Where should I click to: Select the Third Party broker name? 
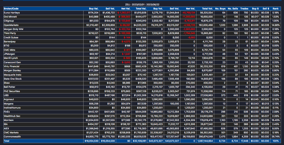pos(10,33)
